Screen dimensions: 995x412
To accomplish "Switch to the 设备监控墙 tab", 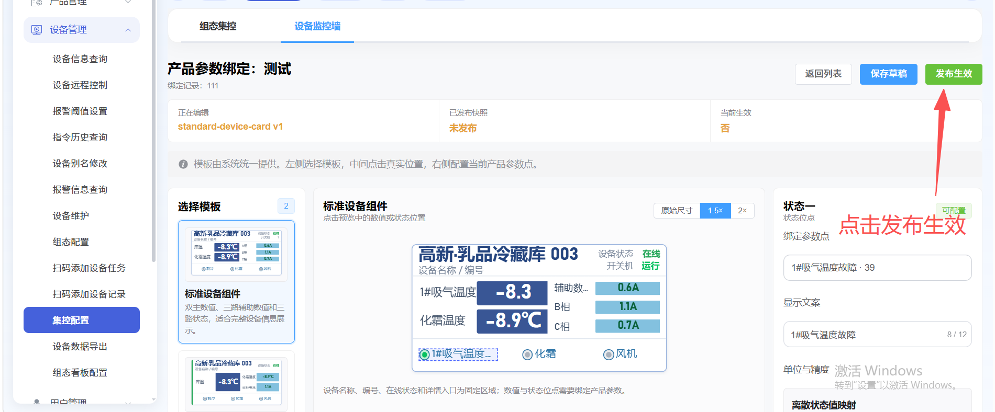I will click(317, 26).
